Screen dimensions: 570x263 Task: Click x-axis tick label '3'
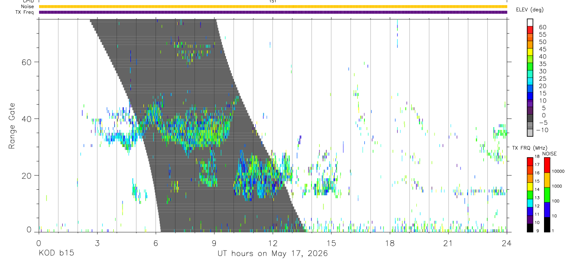coord(97,243)
